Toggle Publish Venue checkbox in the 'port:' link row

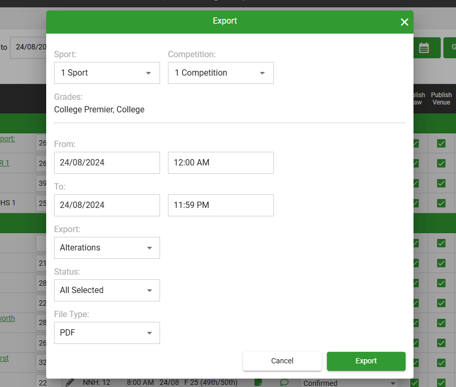coord(441,143)
